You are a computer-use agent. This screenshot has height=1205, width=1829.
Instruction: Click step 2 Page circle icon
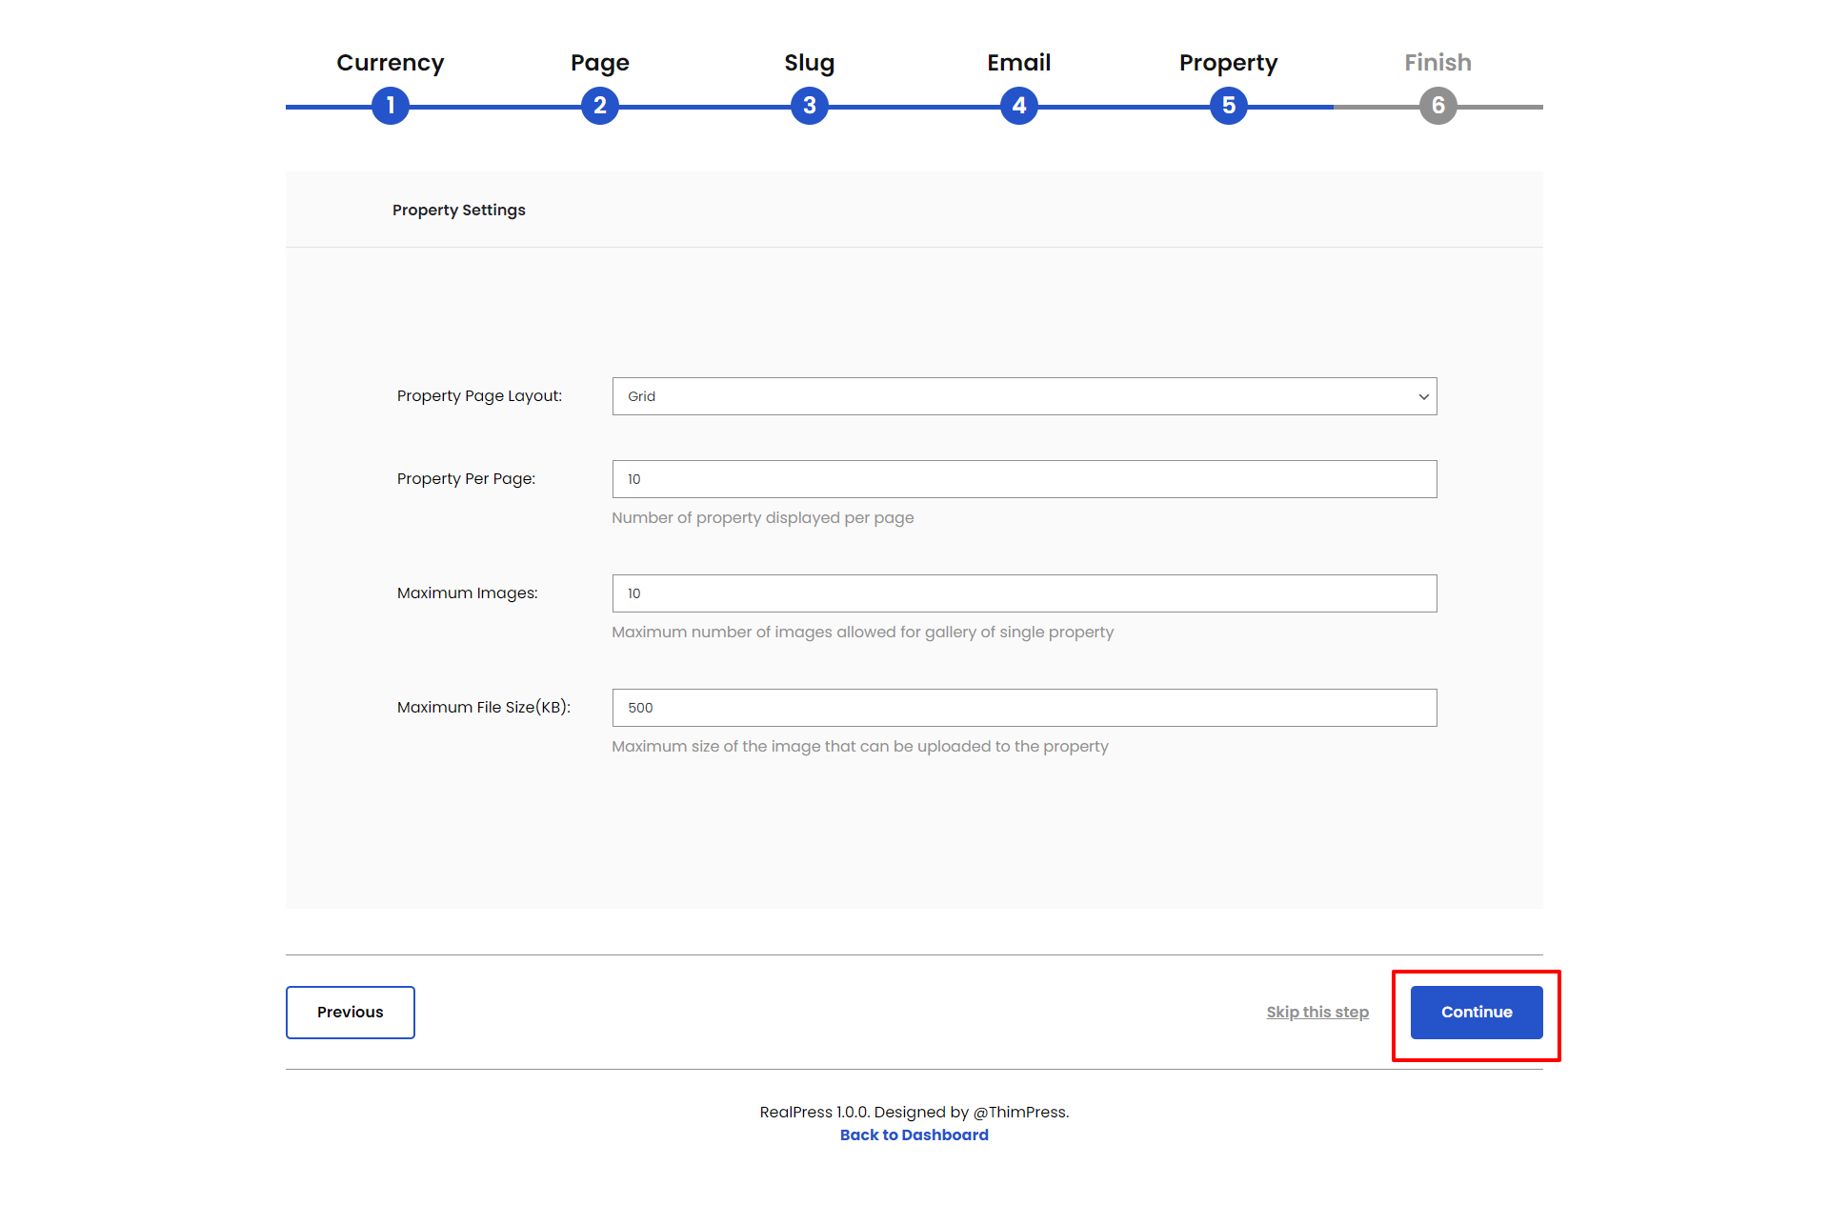coord(600,106)
